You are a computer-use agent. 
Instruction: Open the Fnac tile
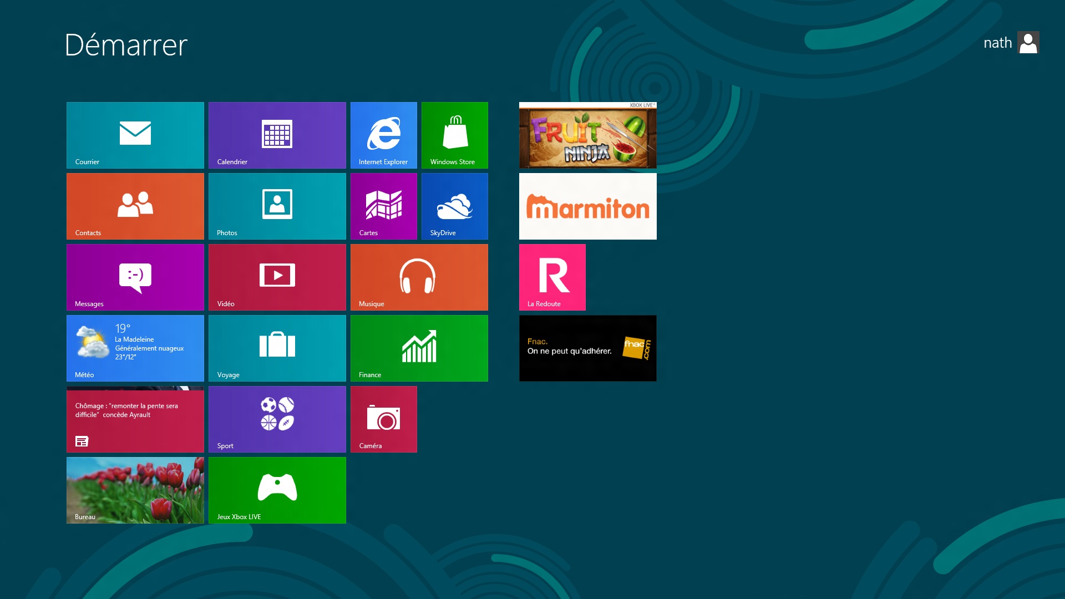point(588,348)
